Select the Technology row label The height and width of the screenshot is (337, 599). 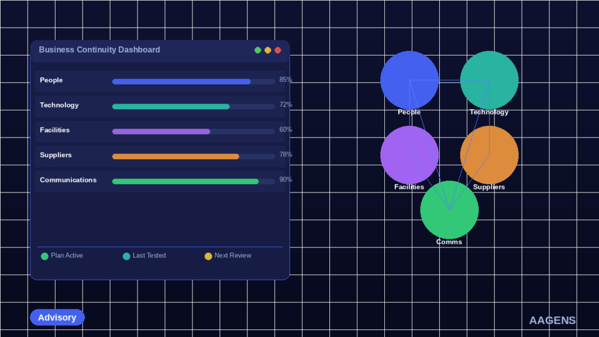[x=59, y=105]
